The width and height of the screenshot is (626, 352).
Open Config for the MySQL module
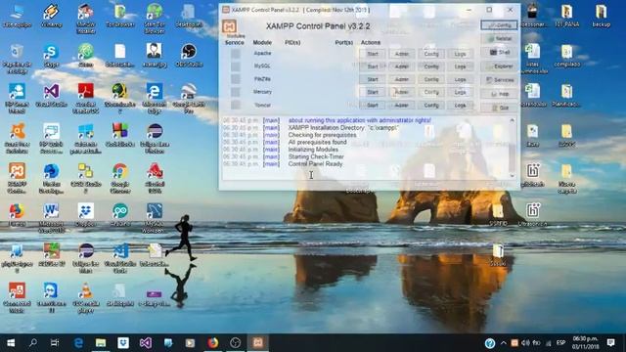point(431,66)
